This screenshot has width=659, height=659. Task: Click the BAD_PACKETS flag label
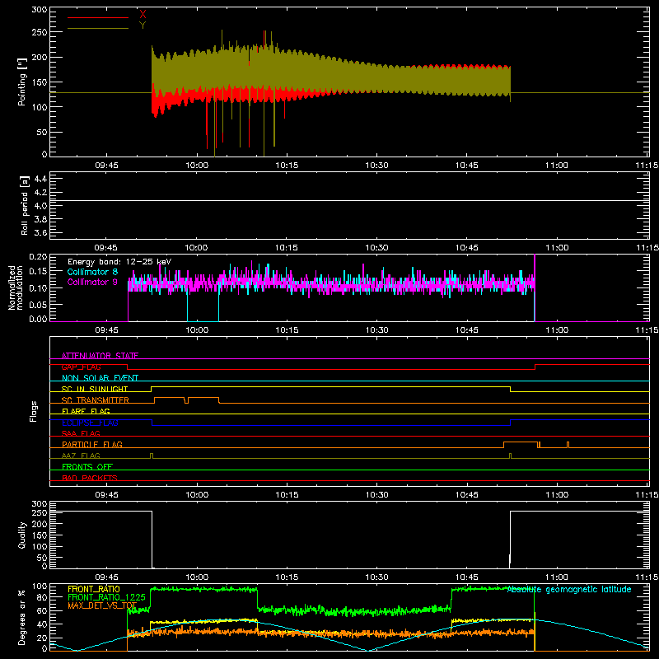[90, 478]
